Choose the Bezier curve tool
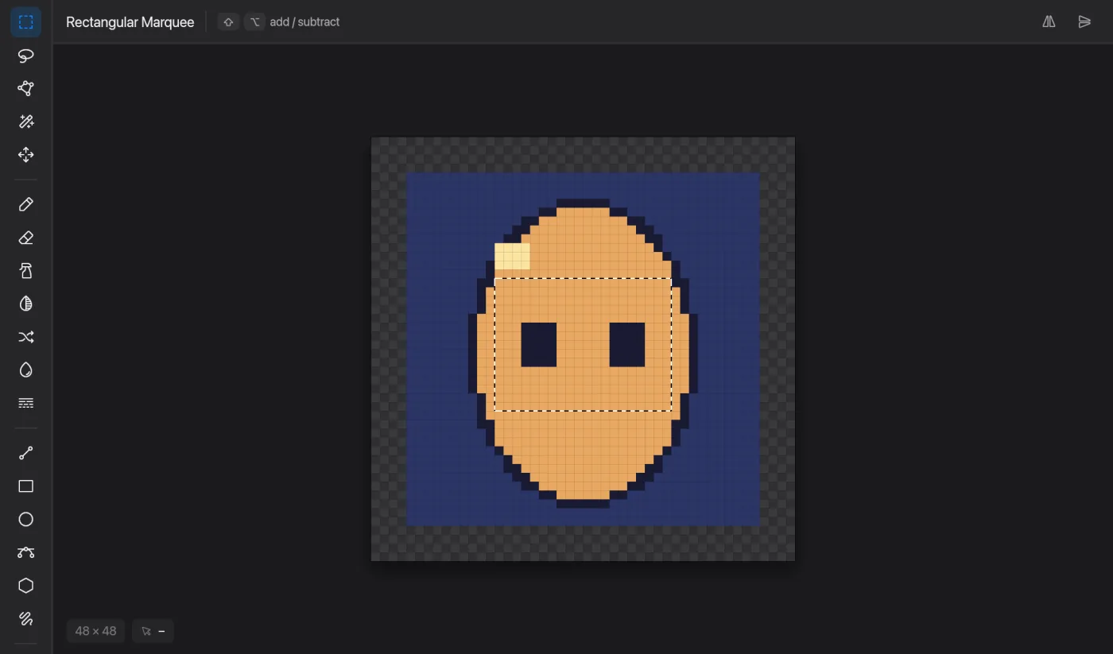The height and width of the screenshot is (654, 1113). (x=26, y=552)
